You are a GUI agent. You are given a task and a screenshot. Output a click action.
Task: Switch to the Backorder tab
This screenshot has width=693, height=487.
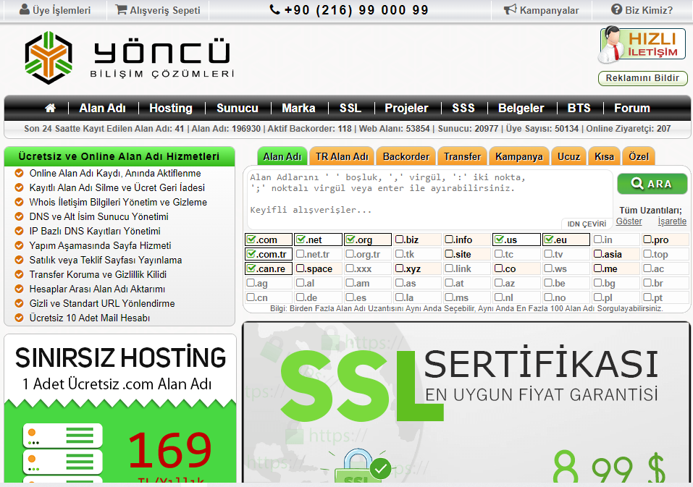pos(406,156)
